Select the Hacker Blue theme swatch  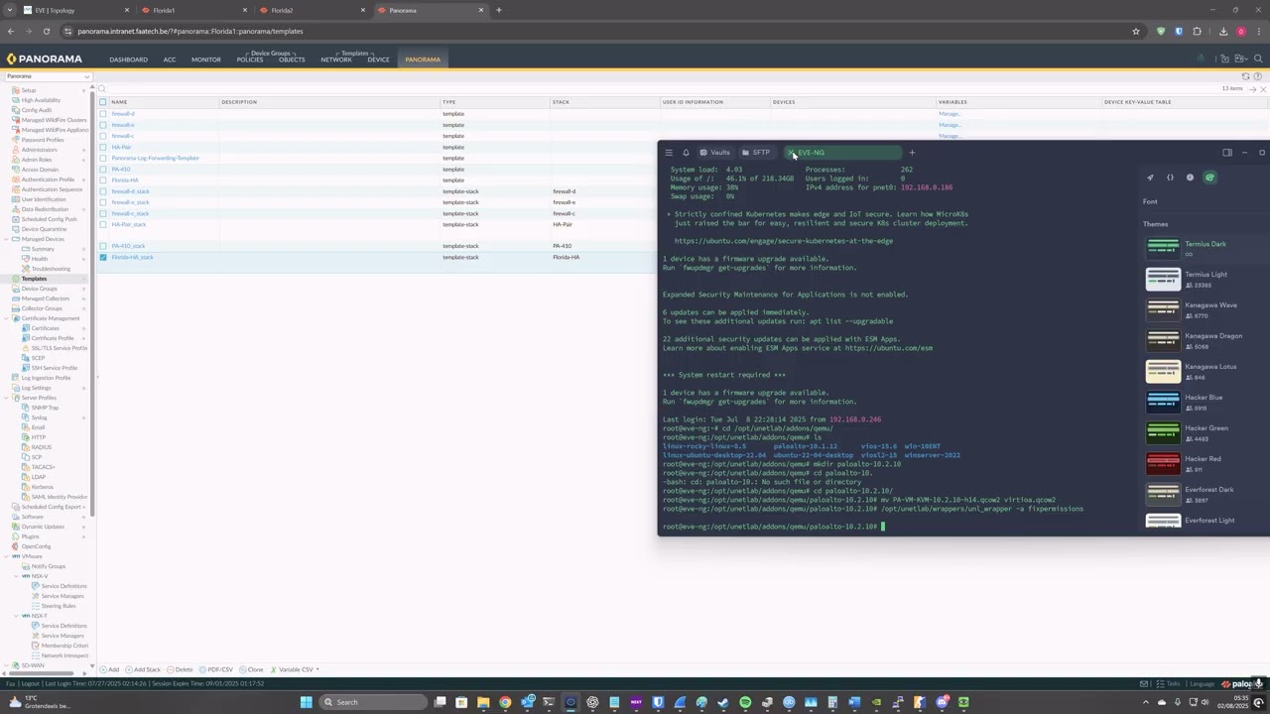click(1163, 402)
